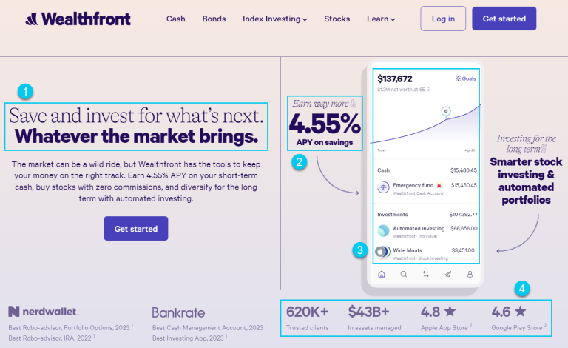Open the Cash nav item
Viewport: 568px width, 348px height.
coord(176,19)
